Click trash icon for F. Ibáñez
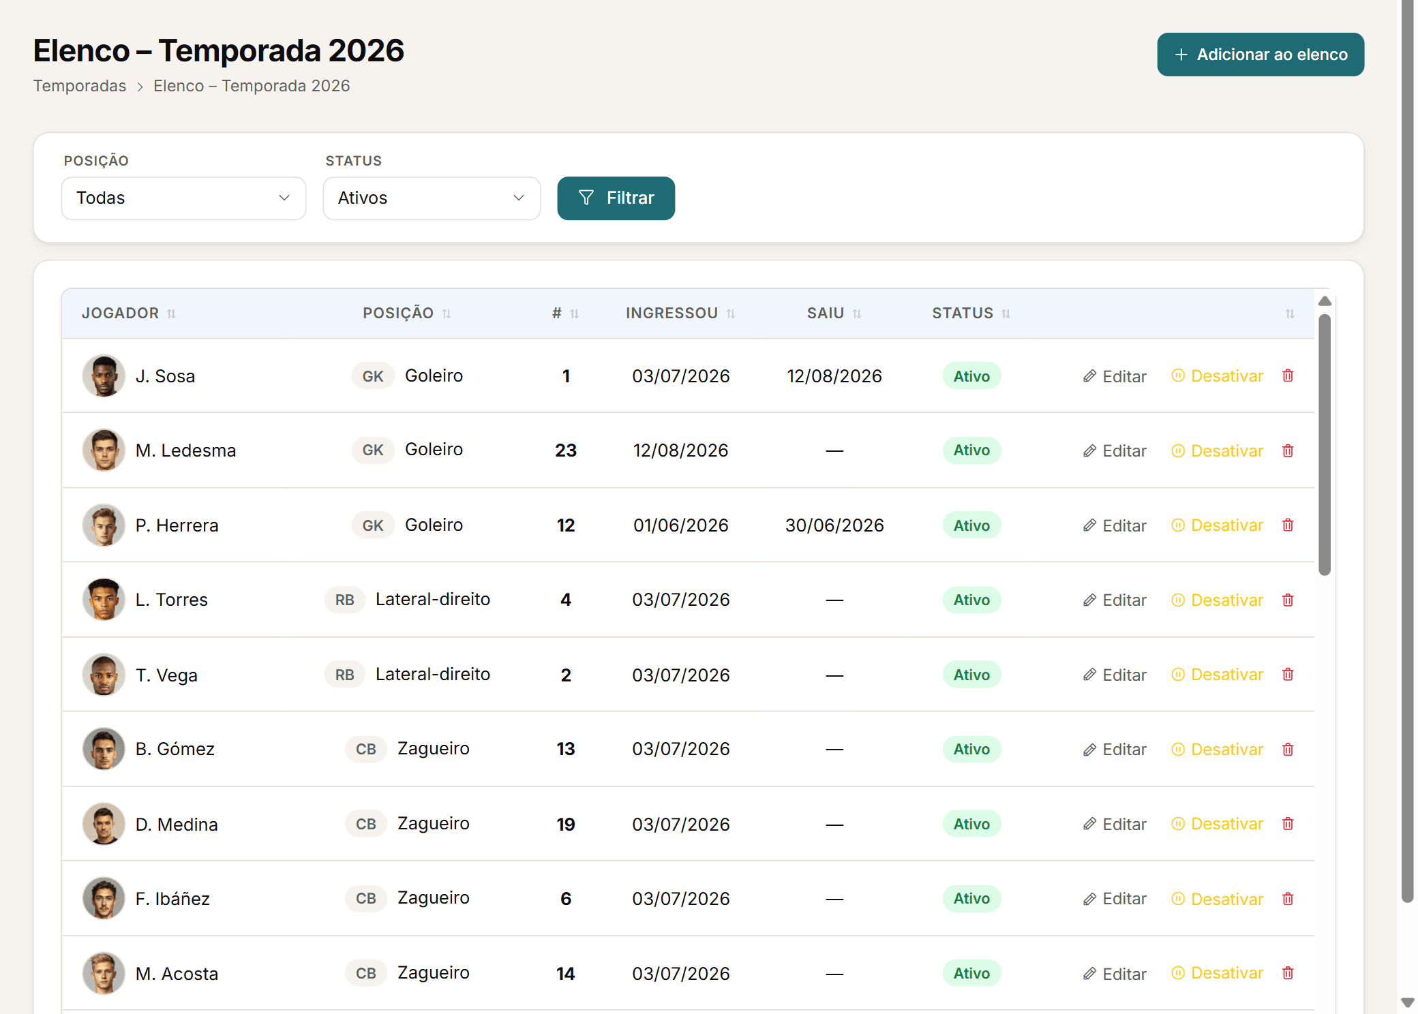The width and height of the screenshot is (1418, 1014). coord(1288,898)
